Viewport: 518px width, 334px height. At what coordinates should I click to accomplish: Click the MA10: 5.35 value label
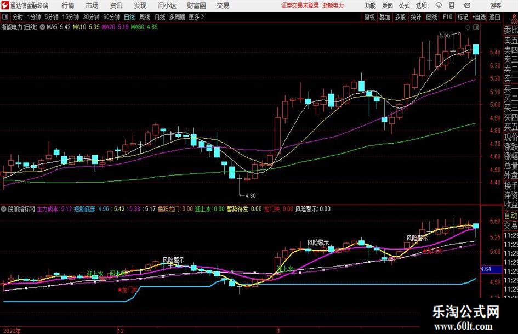(86, 27)
